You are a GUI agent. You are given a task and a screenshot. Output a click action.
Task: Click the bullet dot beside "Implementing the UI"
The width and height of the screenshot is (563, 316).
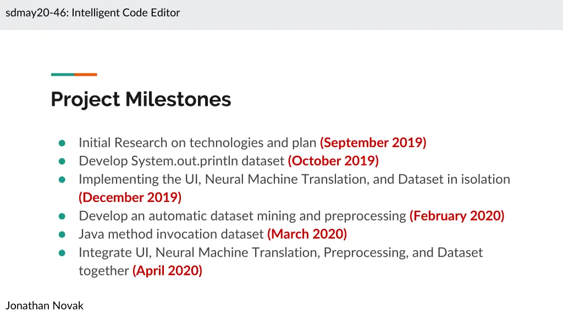[62, 179]
